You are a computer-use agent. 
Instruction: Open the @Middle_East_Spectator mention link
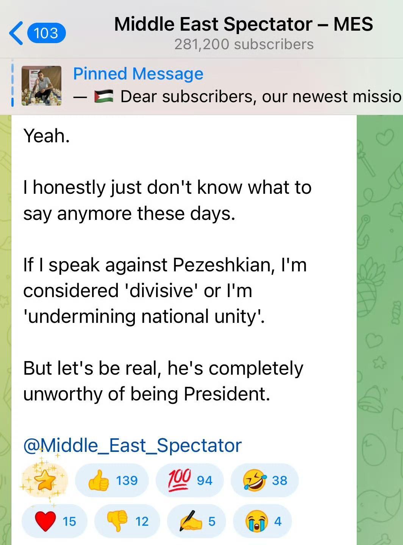[x=132, y=445]
